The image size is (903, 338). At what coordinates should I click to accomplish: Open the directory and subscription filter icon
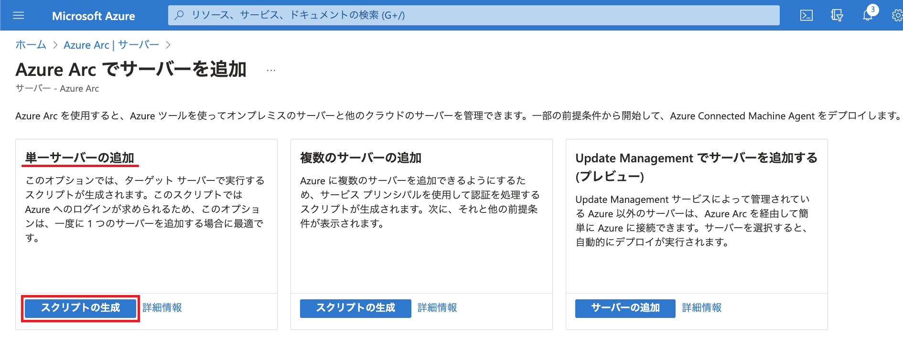click(x=837, y=15)
